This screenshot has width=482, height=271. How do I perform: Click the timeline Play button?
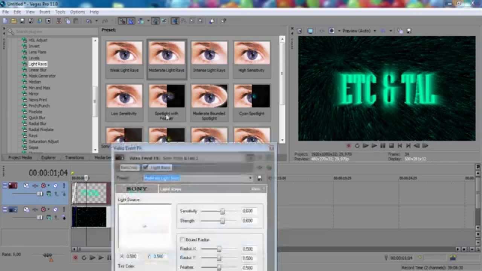[101, 258]
